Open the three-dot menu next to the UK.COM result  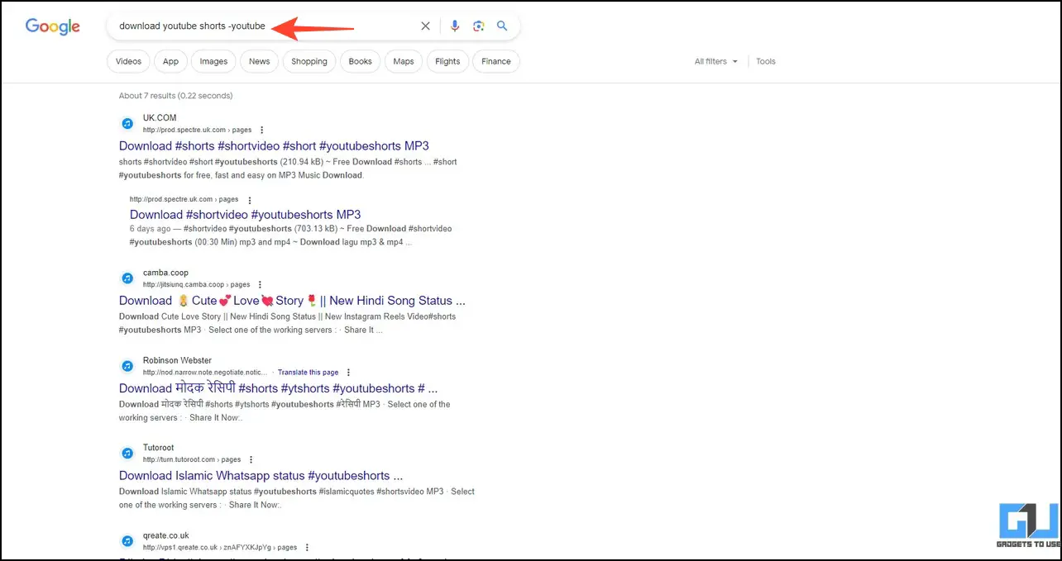tap(261, 130)
